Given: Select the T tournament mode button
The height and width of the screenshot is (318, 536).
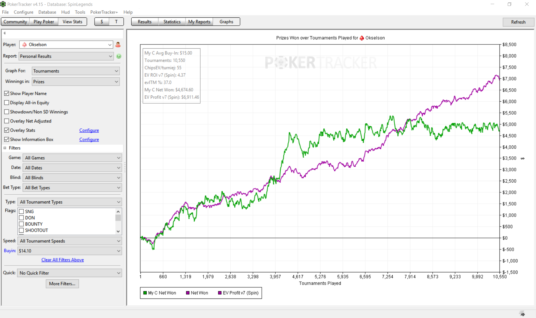Looking at the screenshot, I should click(x=116, y=22).
